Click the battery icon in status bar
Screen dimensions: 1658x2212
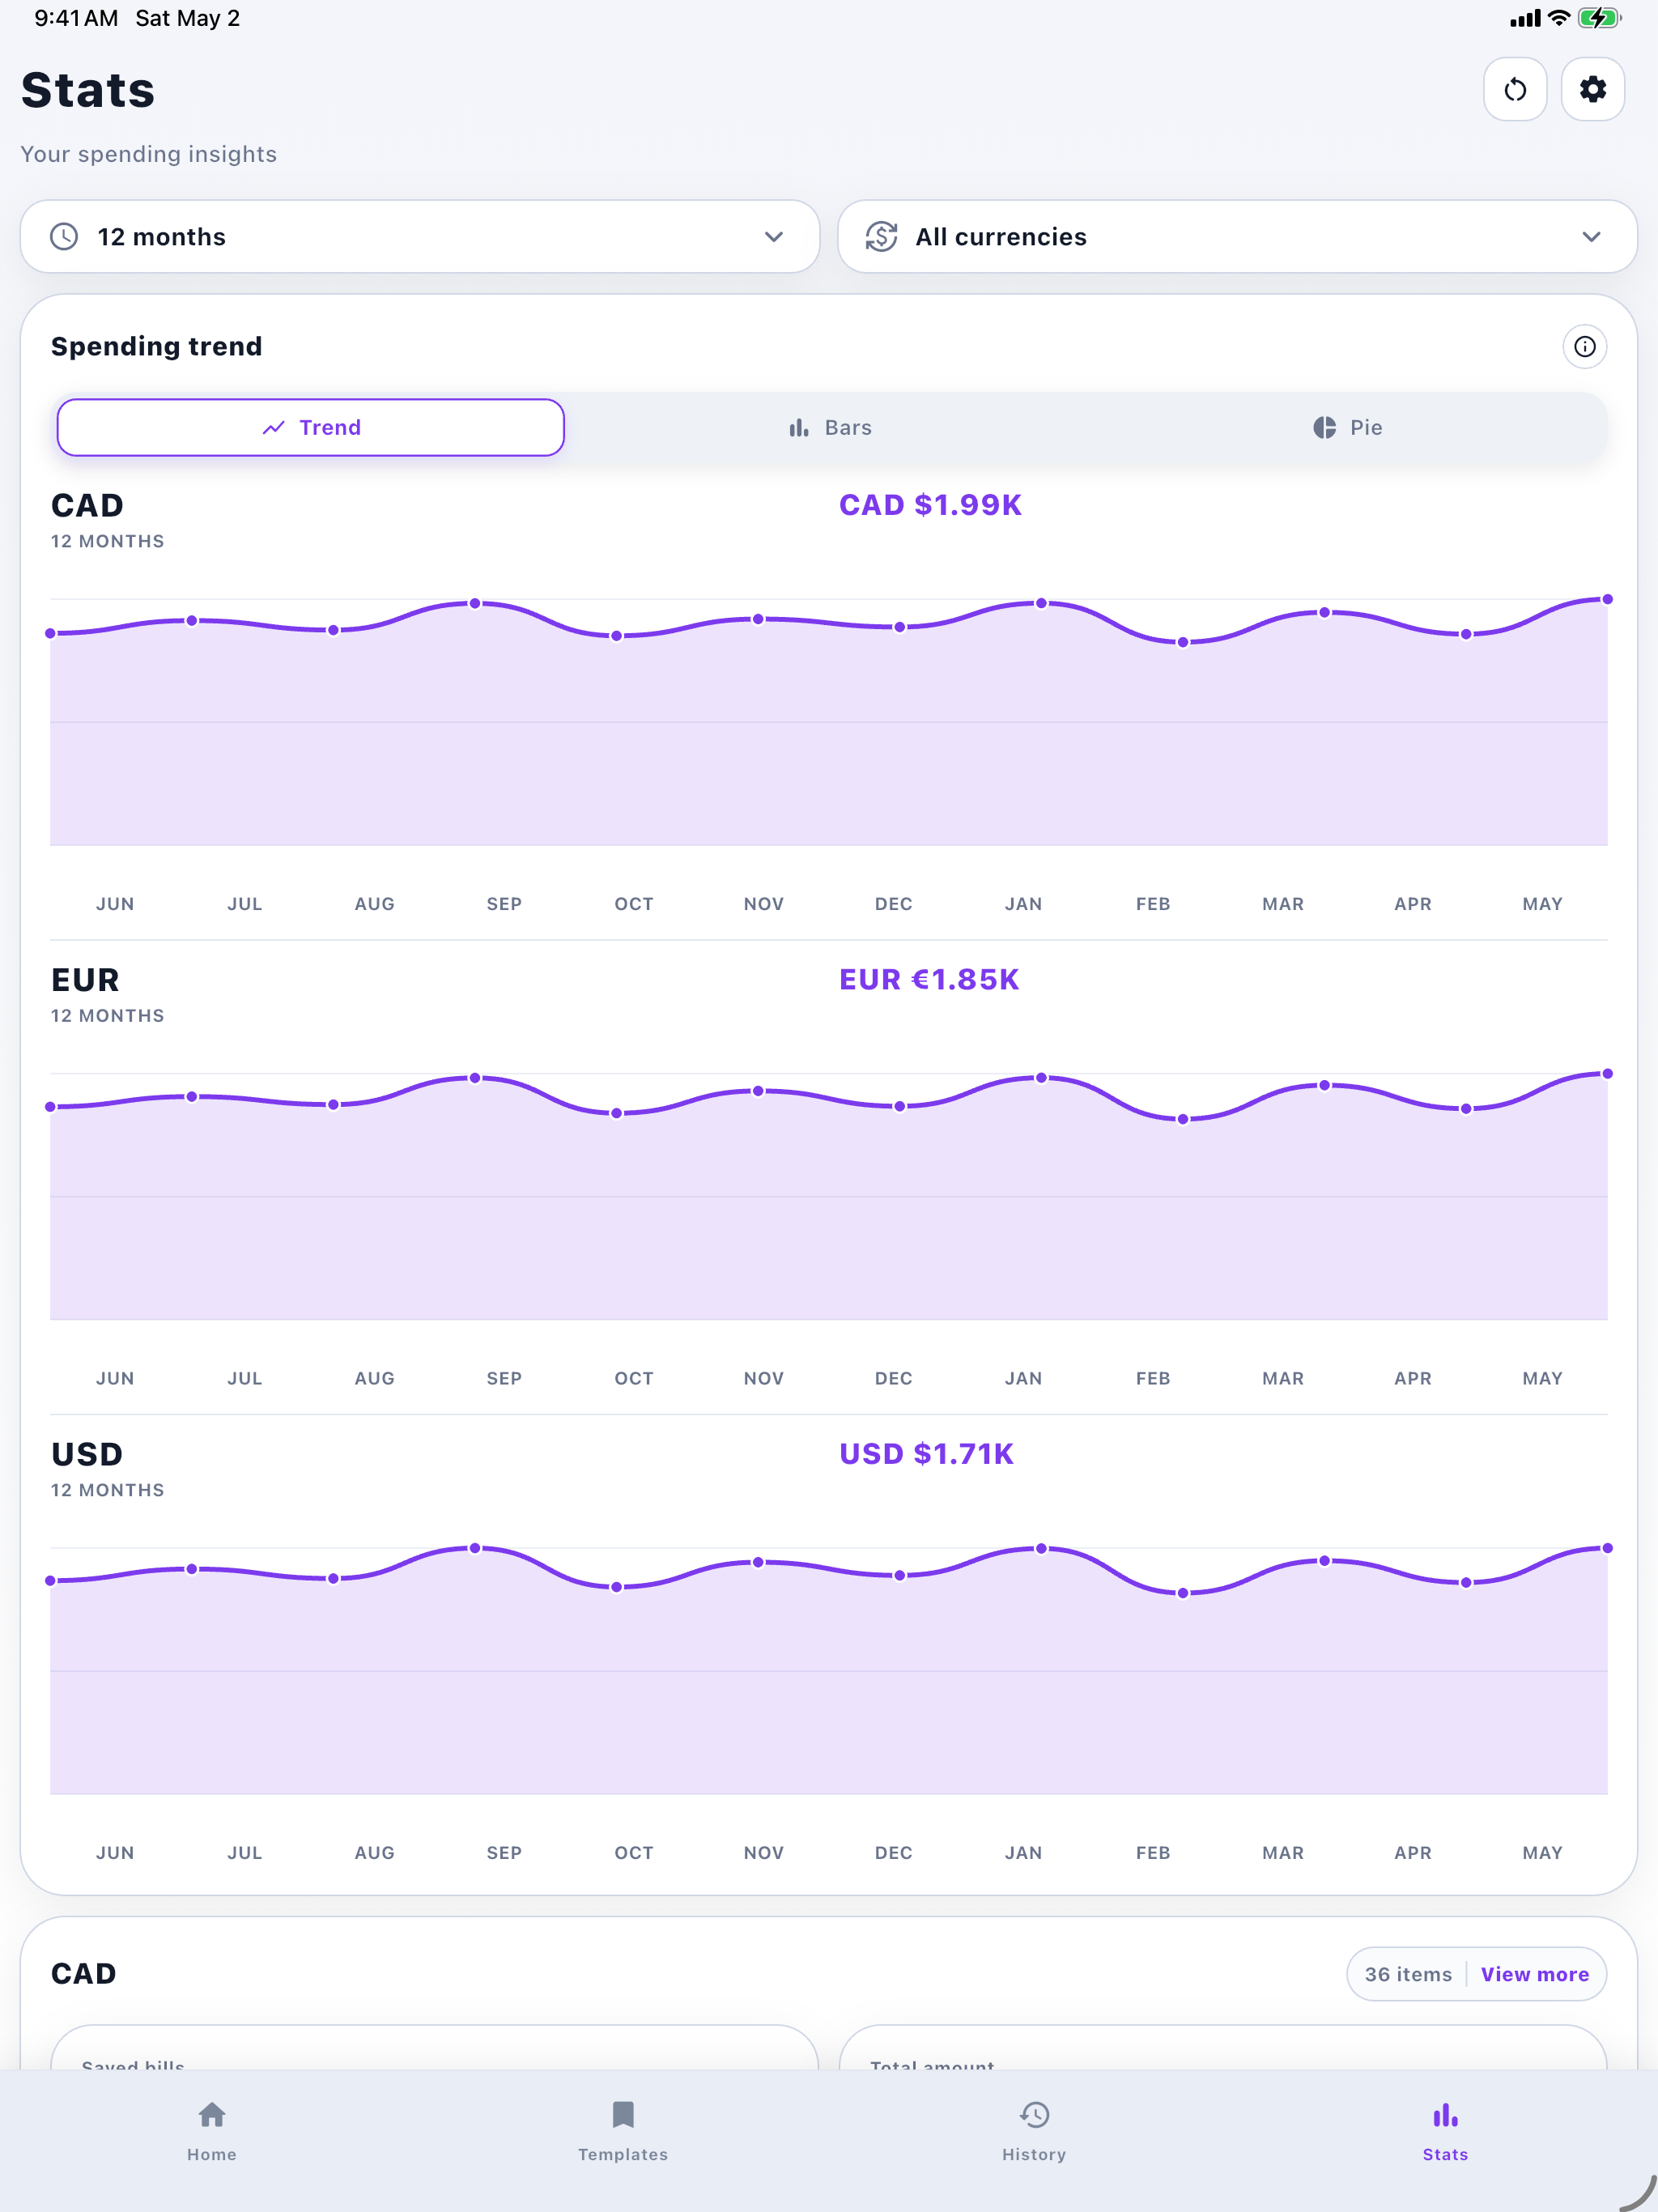[x=1599, y=18]
